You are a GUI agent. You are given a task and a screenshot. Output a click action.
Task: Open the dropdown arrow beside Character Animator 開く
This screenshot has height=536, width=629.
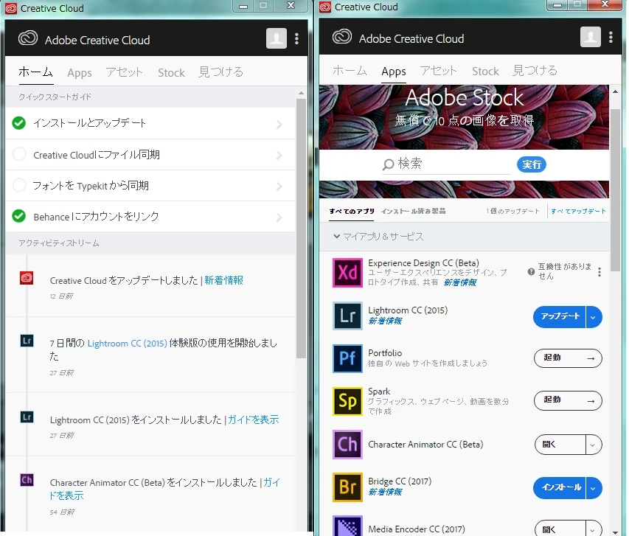[594, 445]
